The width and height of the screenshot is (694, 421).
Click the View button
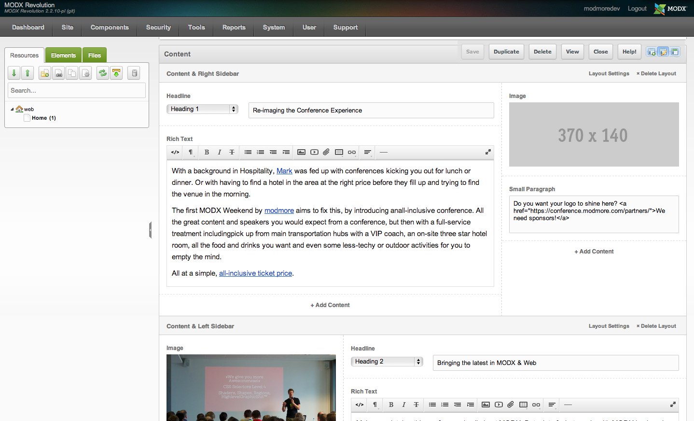(572, 52)
